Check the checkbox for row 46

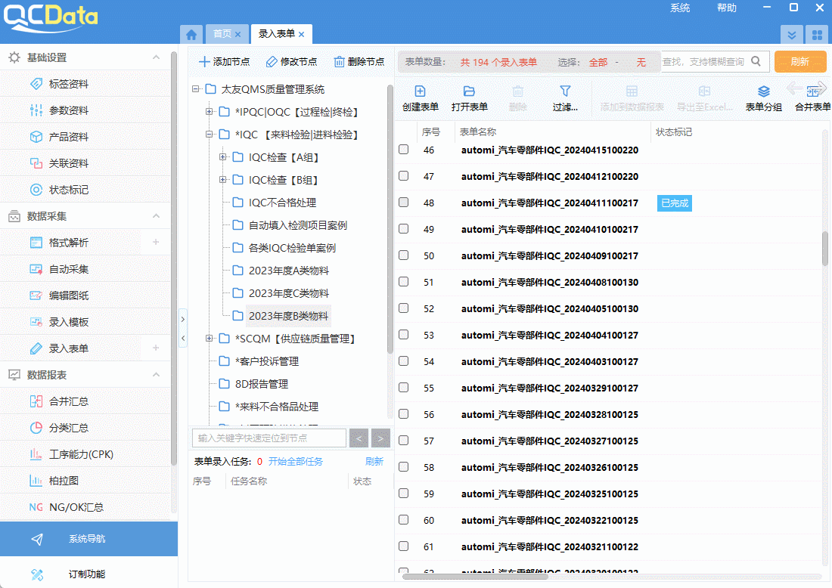(x=403, y=150)
